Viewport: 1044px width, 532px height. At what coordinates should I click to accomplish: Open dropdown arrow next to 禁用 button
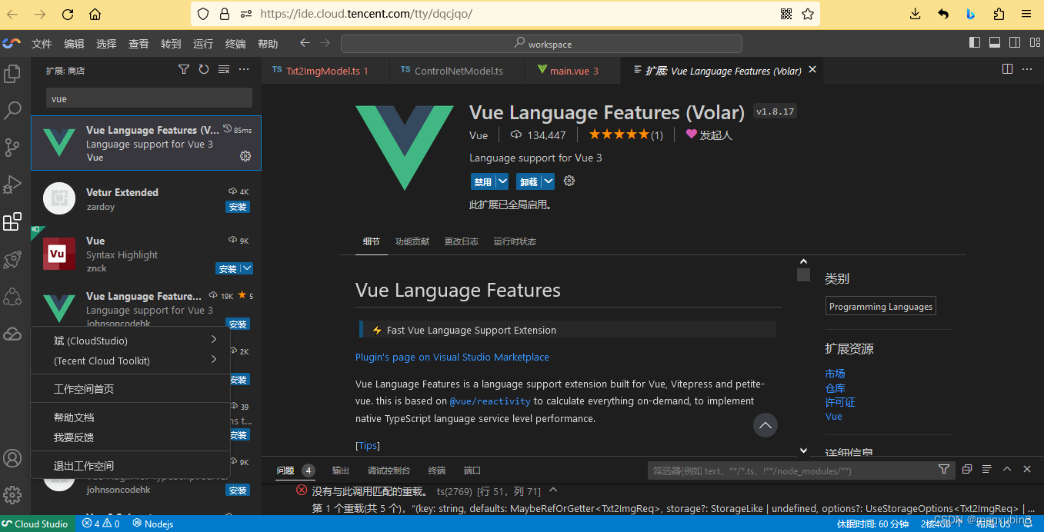click(502, 181)
